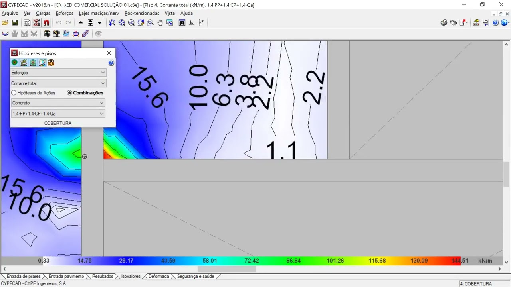Screen dimensions: 511x287
Task: Open the Esforços menu
Action: [x=65, y=13]
